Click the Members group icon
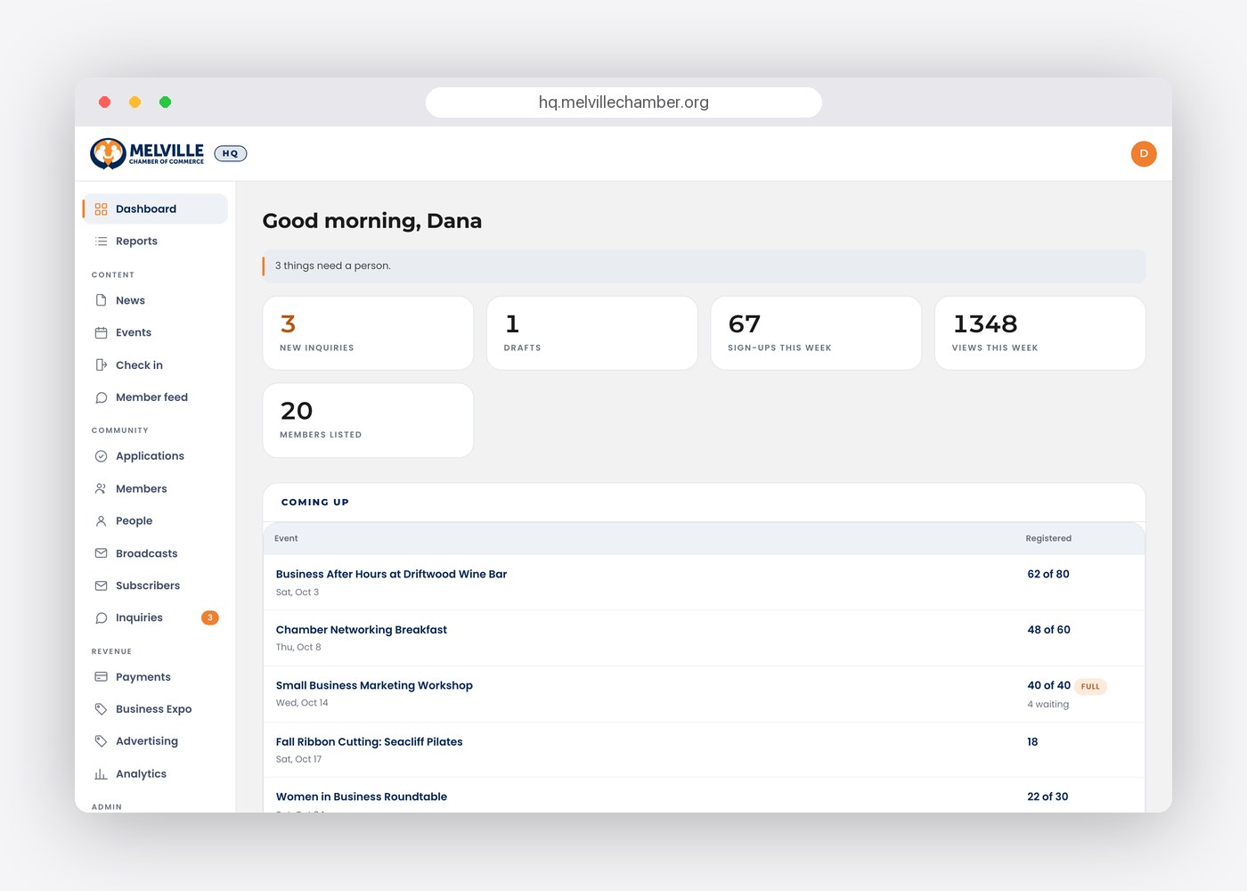Viewport: 1247px width, 891px height. point(101,489)
